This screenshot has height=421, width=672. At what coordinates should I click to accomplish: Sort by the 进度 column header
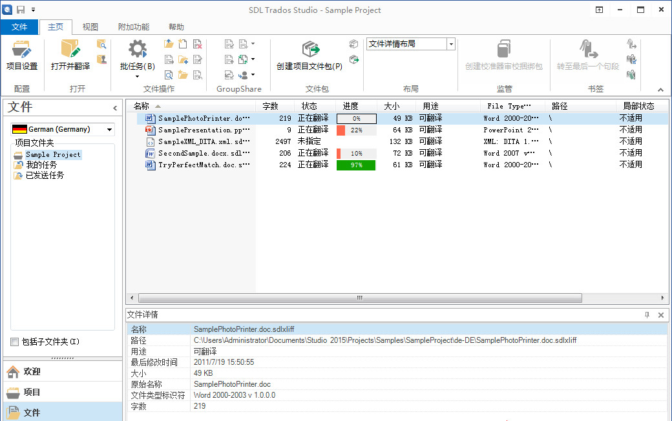tap(356, 106)
